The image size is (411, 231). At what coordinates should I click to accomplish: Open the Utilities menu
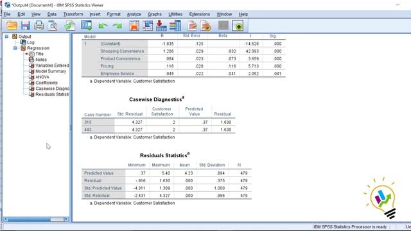175,14
